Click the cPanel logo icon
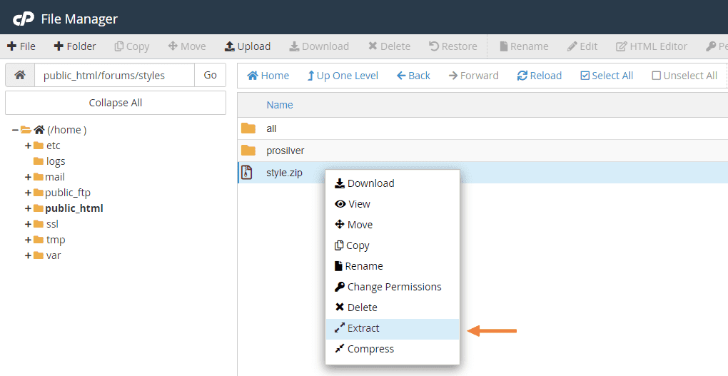This screenshot has width=728, height=376. coord(23,19)
